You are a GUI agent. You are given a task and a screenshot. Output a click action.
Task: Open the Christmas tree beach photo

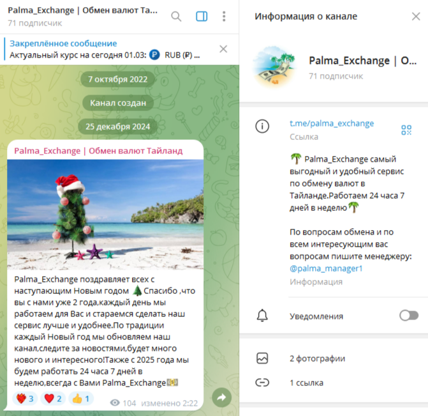pos(105,215)
